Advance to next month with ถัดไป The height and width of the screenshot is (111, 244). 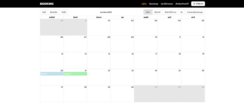(64, 12)
